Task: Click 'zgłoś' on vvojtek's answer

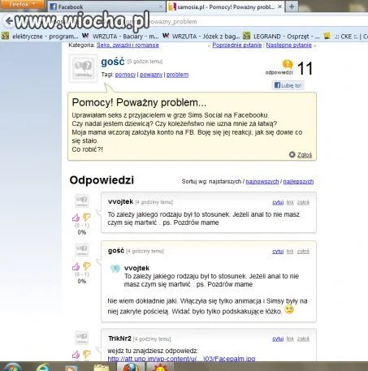Action: [303, 202]
